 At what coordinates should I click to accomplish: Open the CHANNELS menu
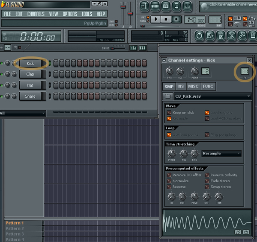click(x=36, y=14)
